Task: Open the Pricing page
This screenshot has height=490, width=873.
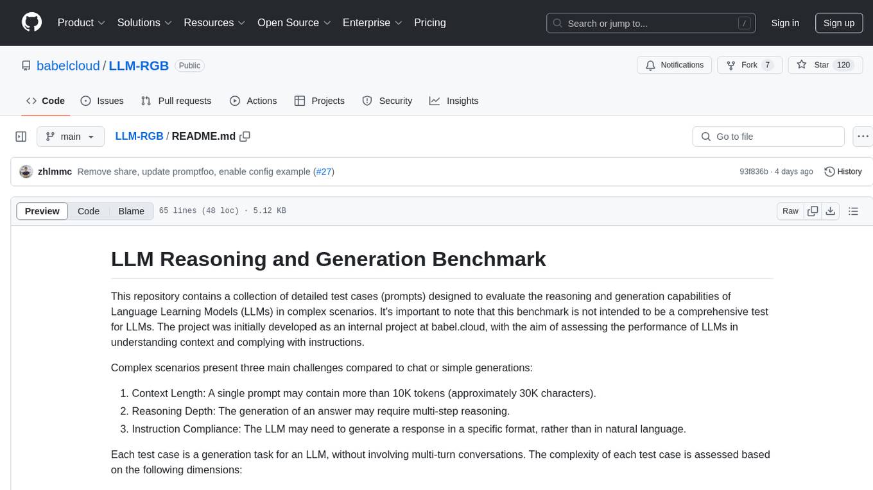Action: 430,22
